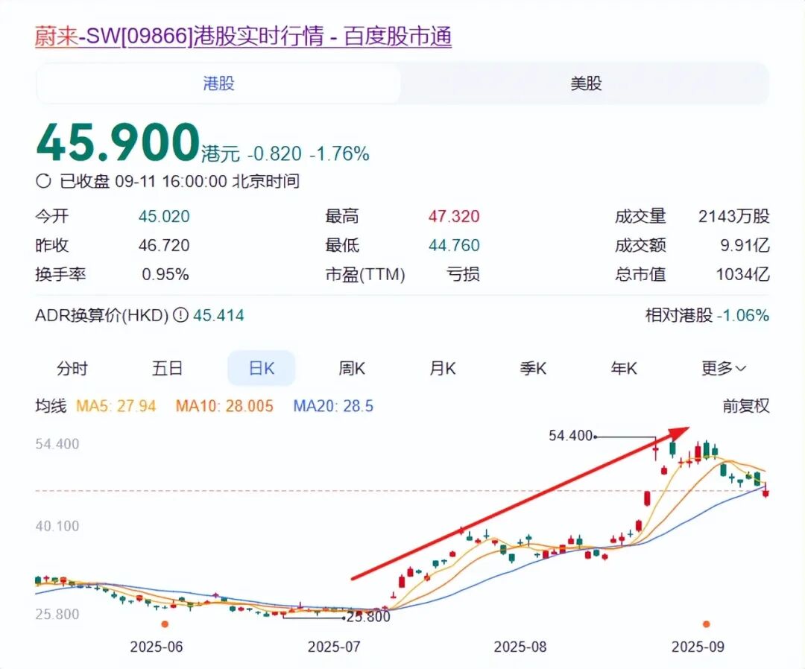Click the refresh circle icon beside 已收盘
The height and width of the screenshot is (669, 805).
(44, 181)
